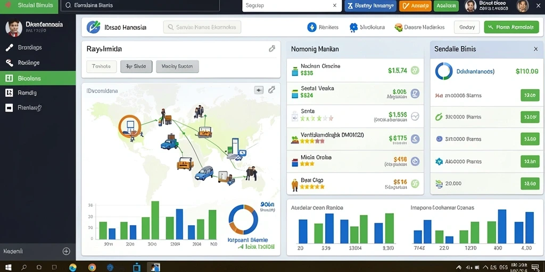The width and height of the screenshot is (545, 272).
Task: Select Bloolens in the left sidebar
Action: 38,79
